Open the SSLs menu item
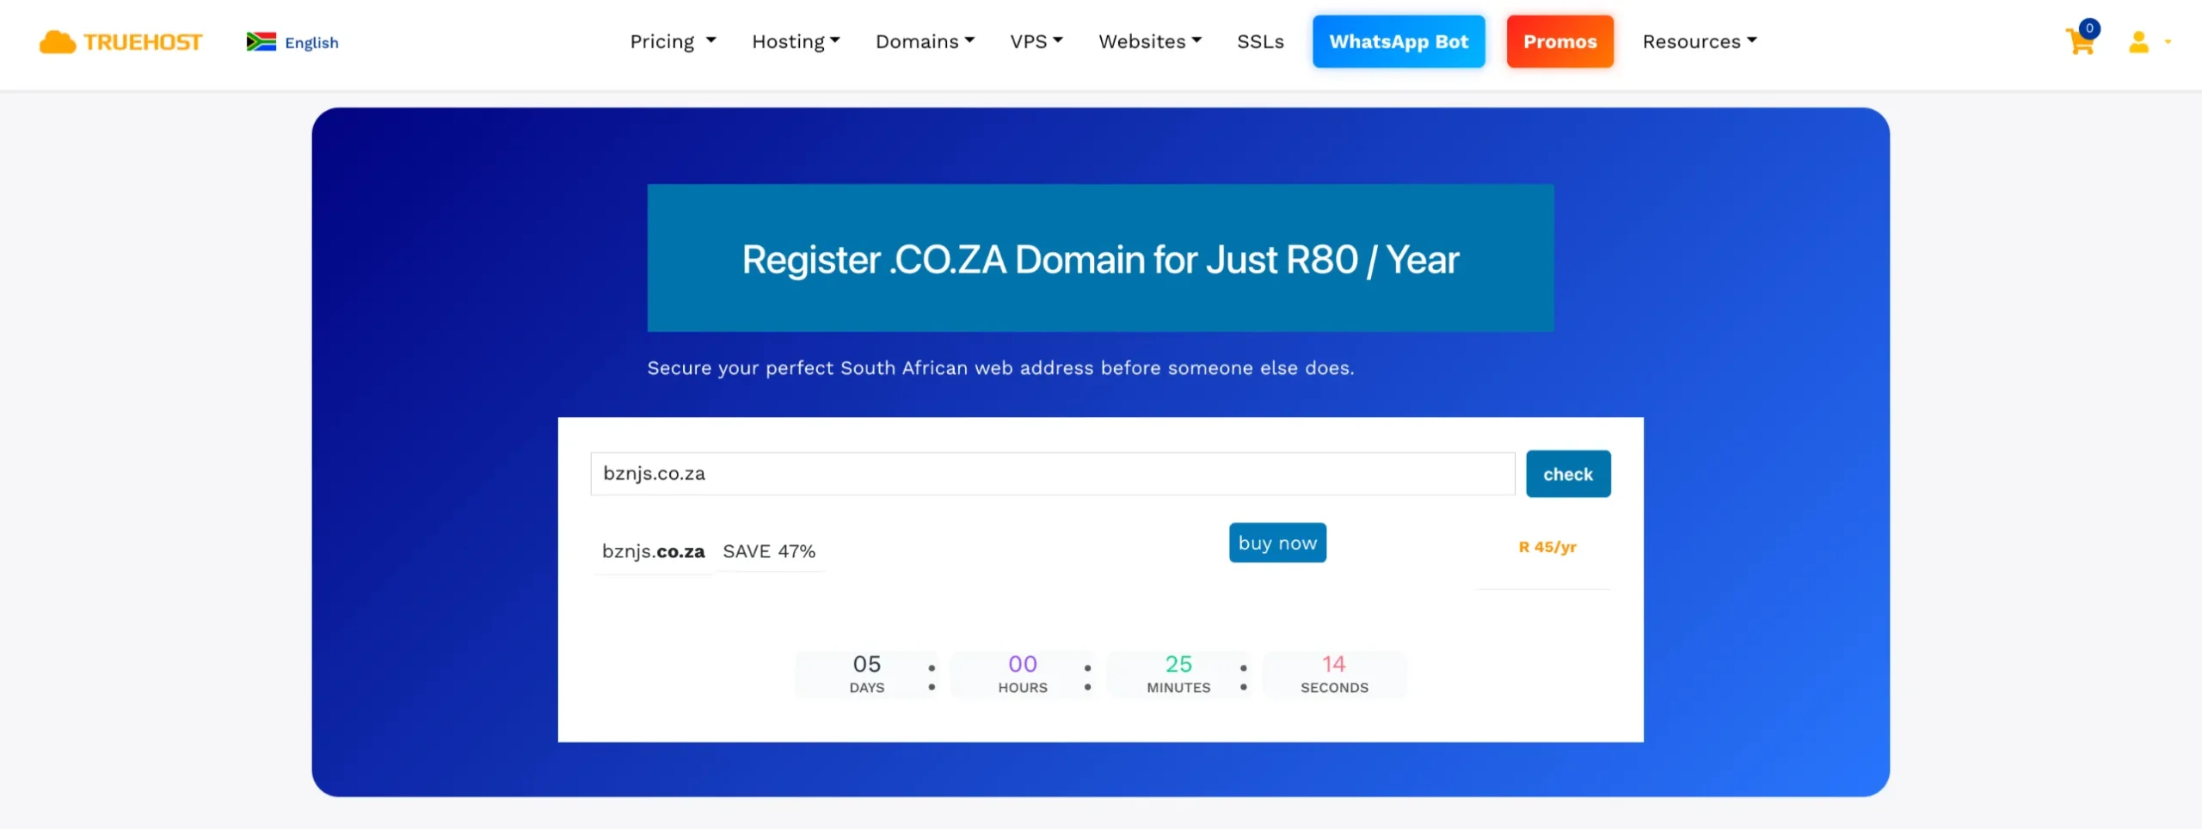2202x829 pixels. point(1260,41)
